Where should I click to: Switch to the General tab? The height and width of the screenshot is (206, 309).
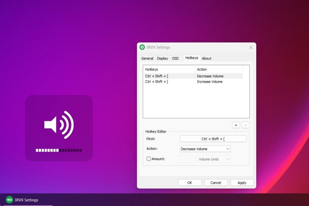pos(147,58)
